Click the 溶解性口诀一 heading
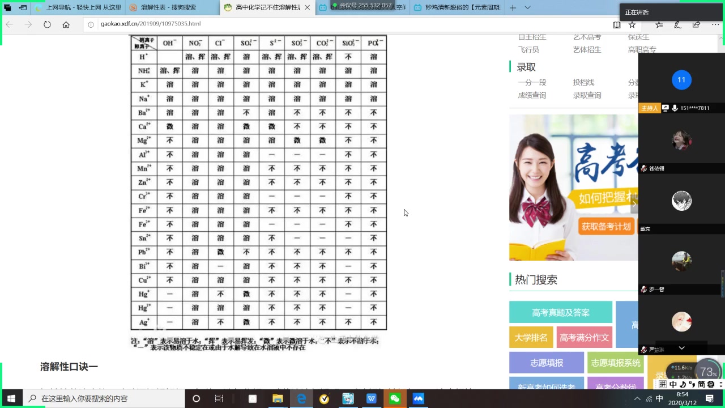Screen dimensions: 725x408 (x=69, y=367)
